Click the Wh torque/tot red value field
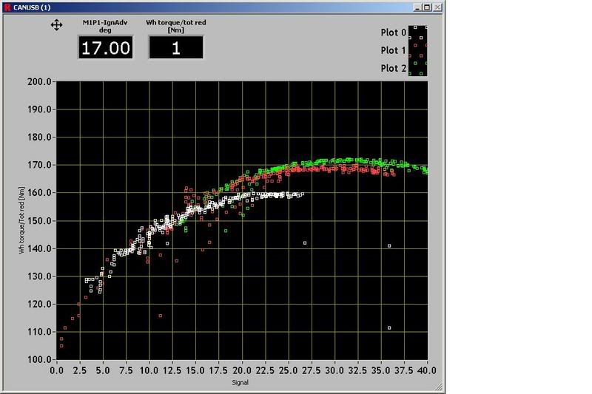The width and height of the screenshot is (592, 394). point(175,49)
